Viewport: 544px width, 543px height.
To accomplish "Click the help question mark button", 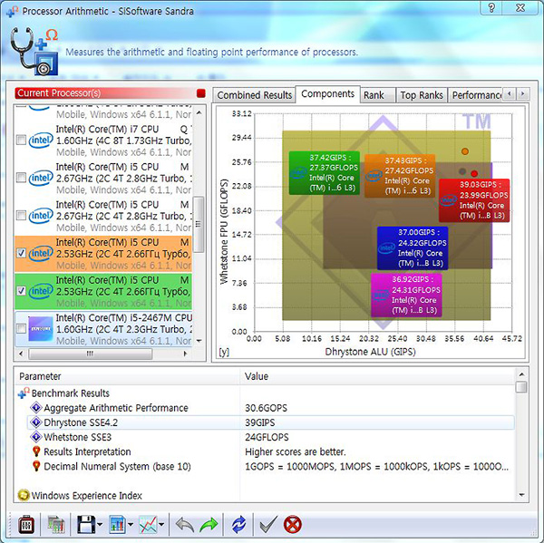I will (491, 7).
